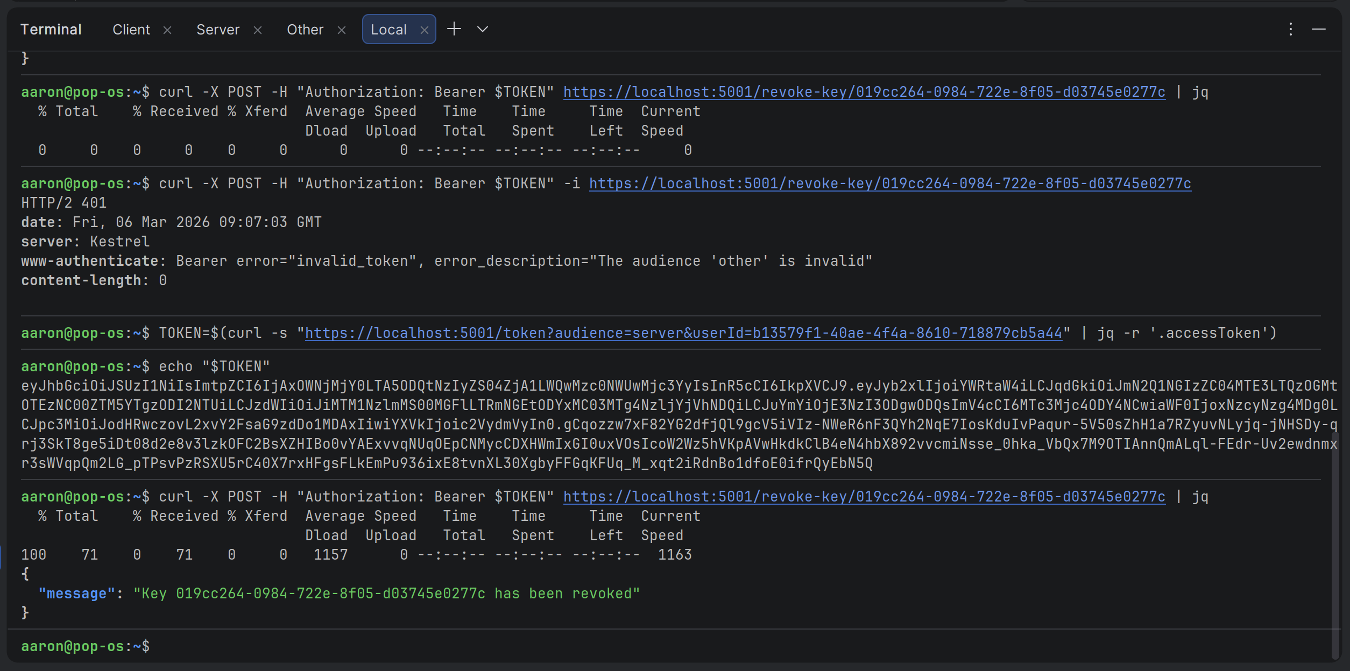Open the last revoke-key URL link
This screenshot has height=671, width=1350.
864,497
